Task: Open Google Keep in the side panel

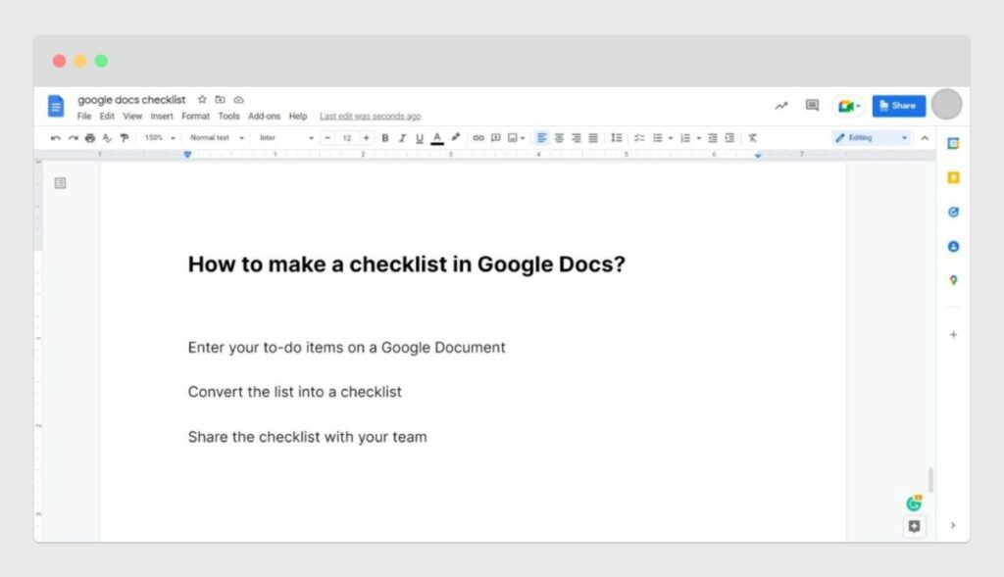Action: point(953,177)
